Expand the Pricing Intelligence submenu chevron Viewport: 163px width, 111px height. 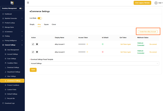22,40
